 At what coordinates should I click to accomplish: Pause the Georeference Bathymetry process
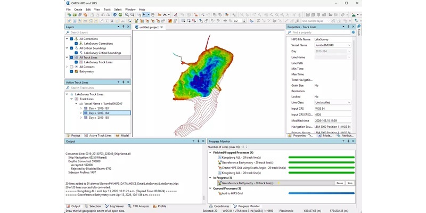[x=340, y=183]
